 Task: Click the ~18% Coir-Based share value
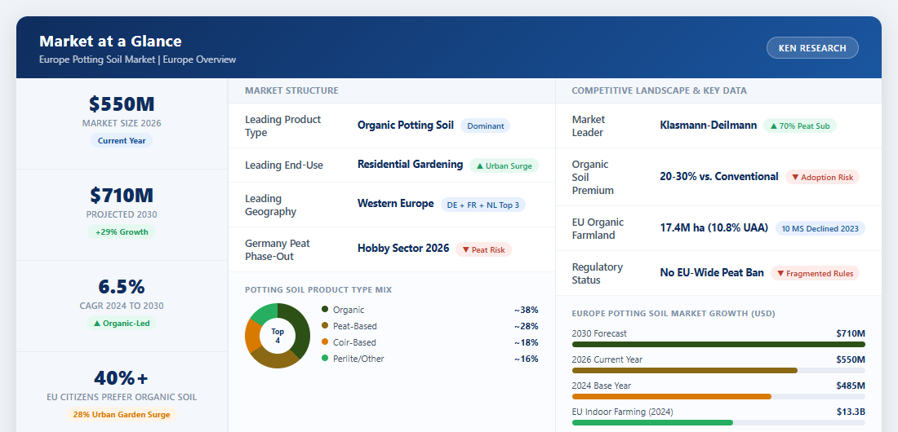[x=526, y=342]
